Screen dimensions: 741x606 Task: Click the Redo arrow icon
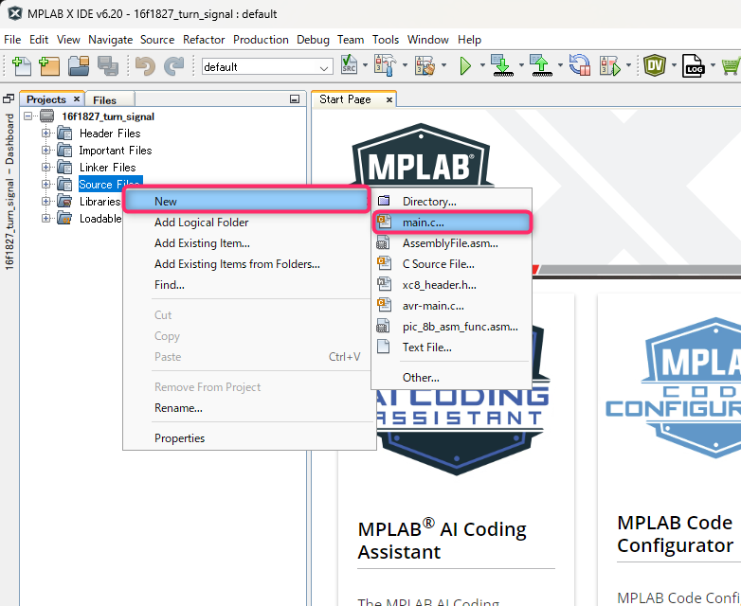[x=173, y=65]
